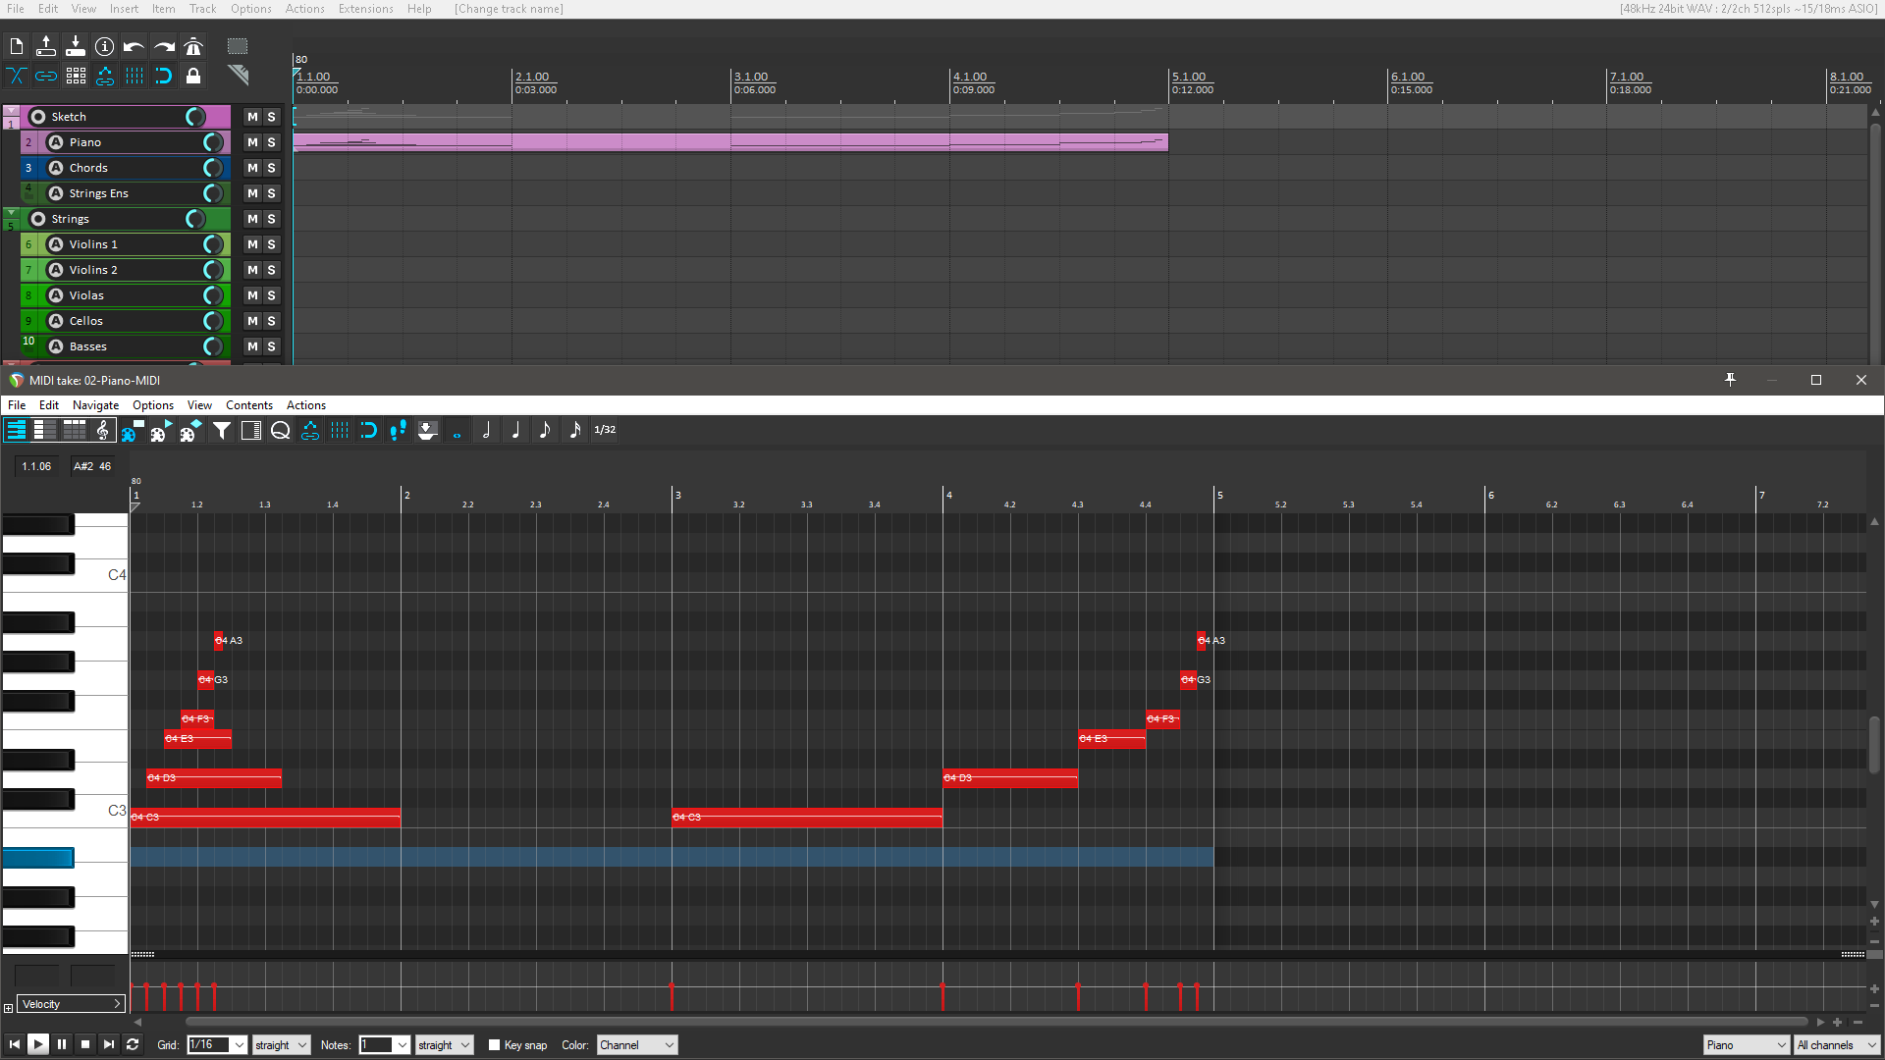
Task: Select the 1/32 note length button
Action: click(605, 430)
